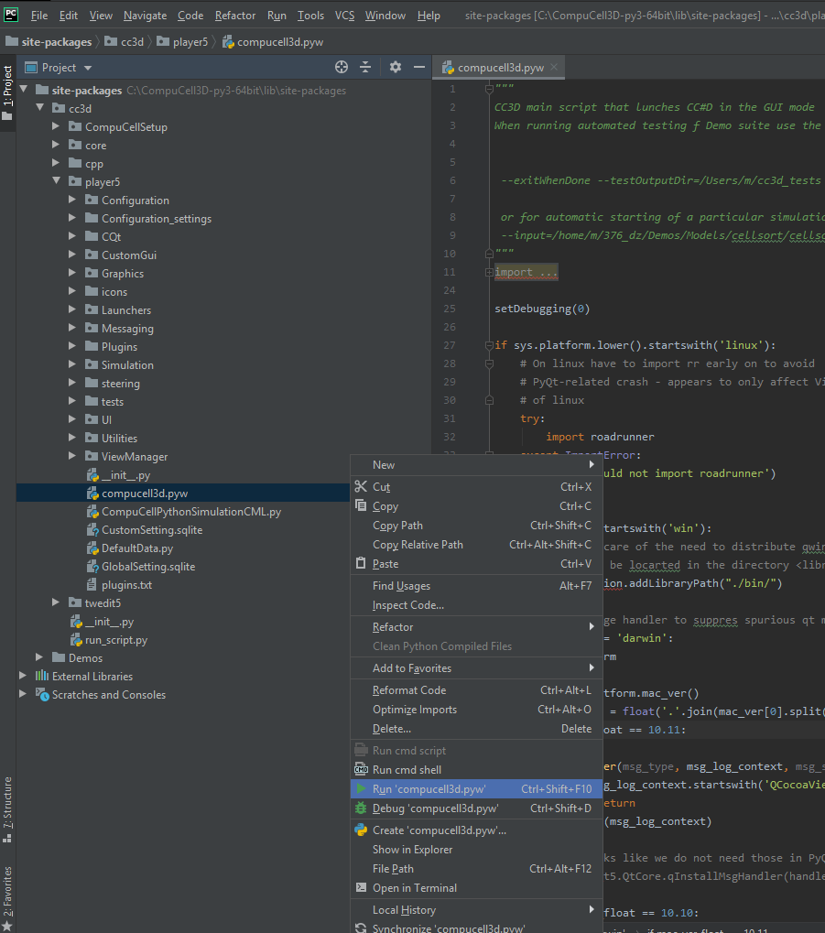Expand External Libraries node arrow

23,676
